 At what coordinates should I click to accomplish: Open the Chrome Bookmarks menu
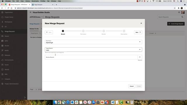(x=35, y=1)
